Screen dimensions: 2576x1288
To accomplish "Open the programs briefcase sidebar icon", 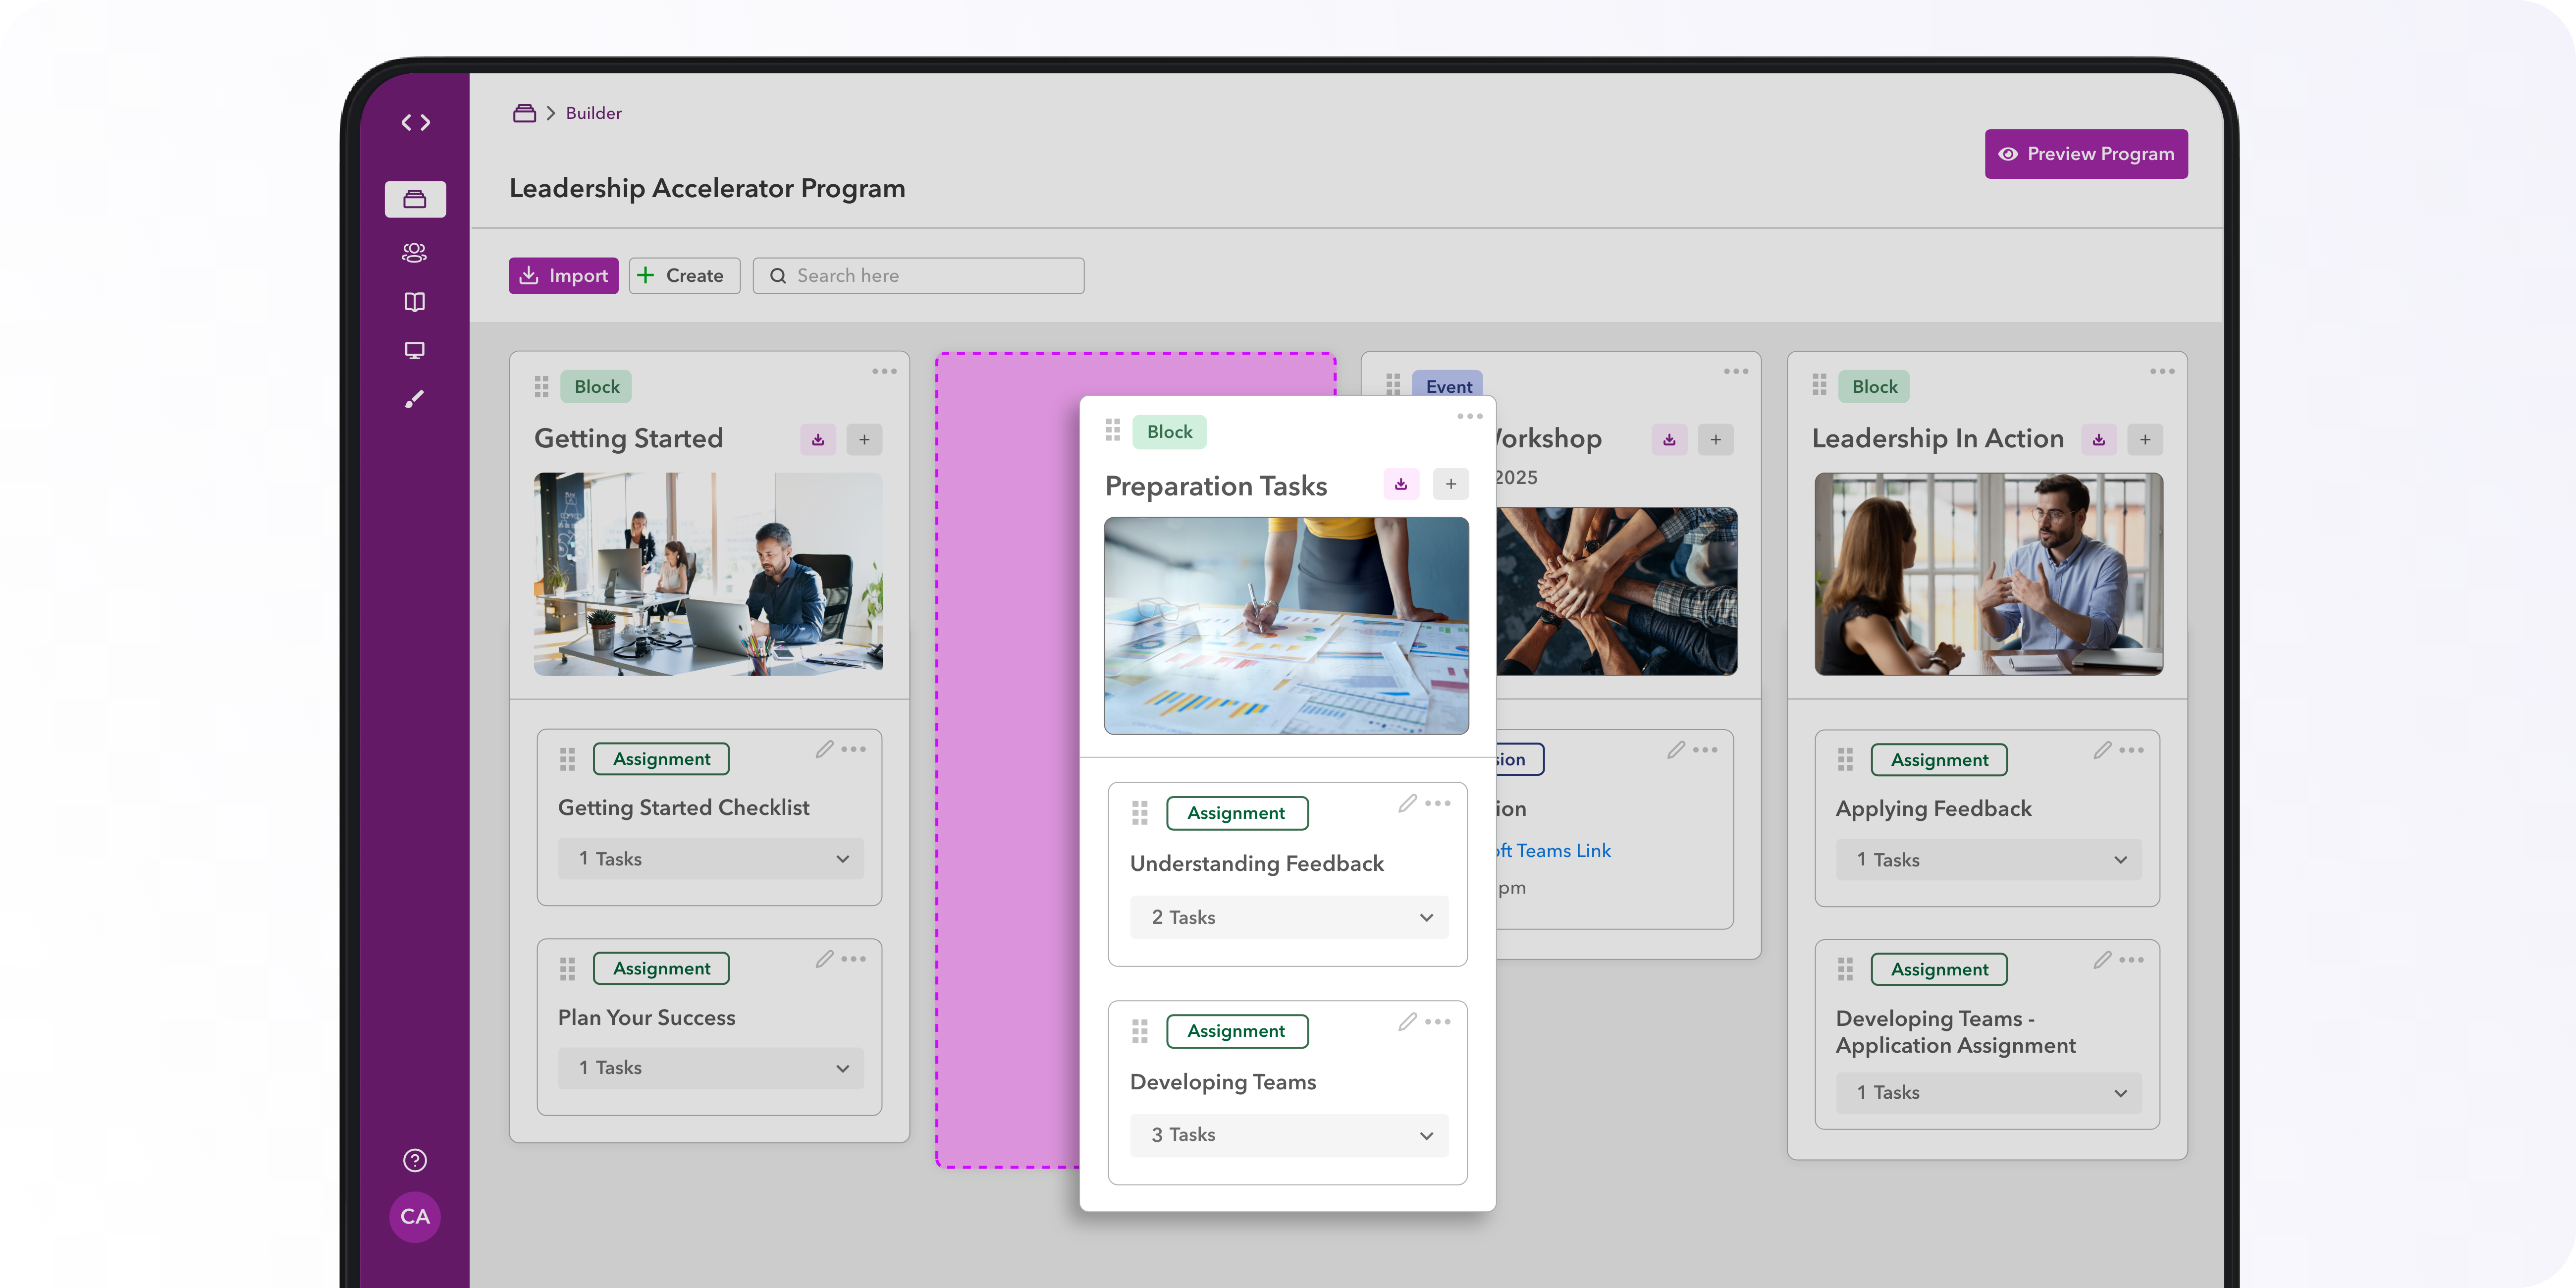I will coord(415,199).
